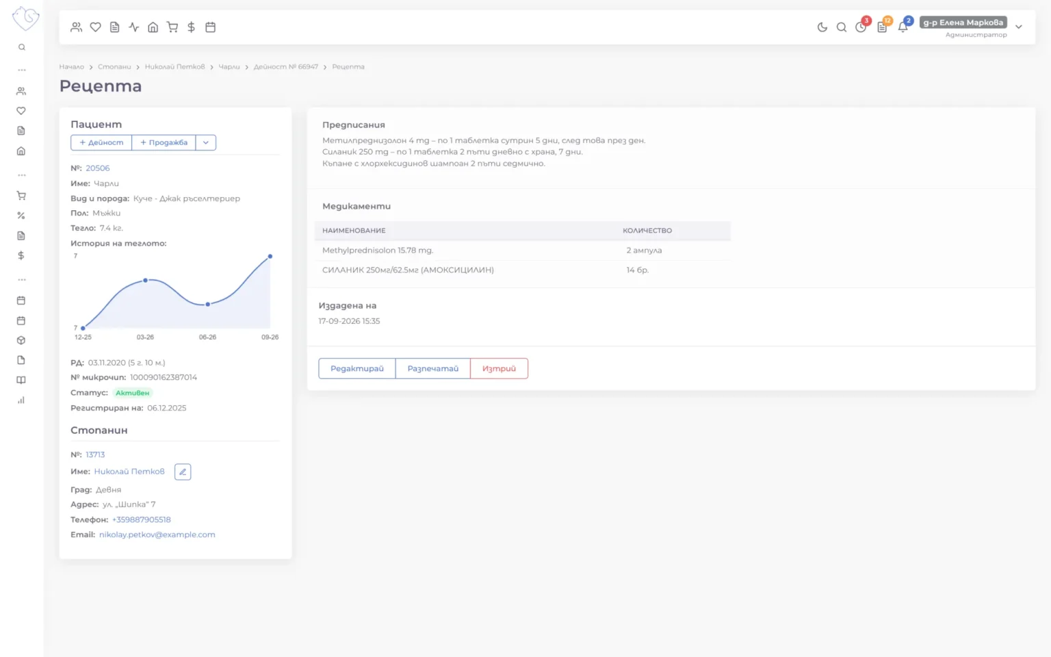The image size is (1051, 657).
Task: Click the pencil edit icon next to Николай Петков
Action: (183, 472)
